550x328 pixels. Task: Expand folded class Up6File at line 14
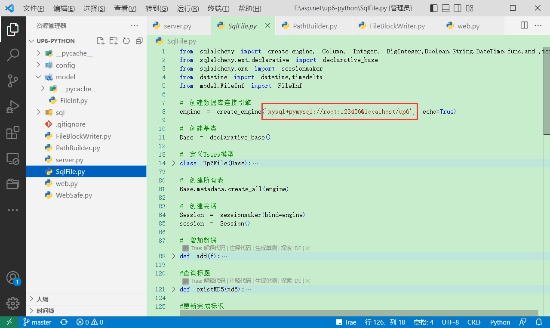coord(174,163)
